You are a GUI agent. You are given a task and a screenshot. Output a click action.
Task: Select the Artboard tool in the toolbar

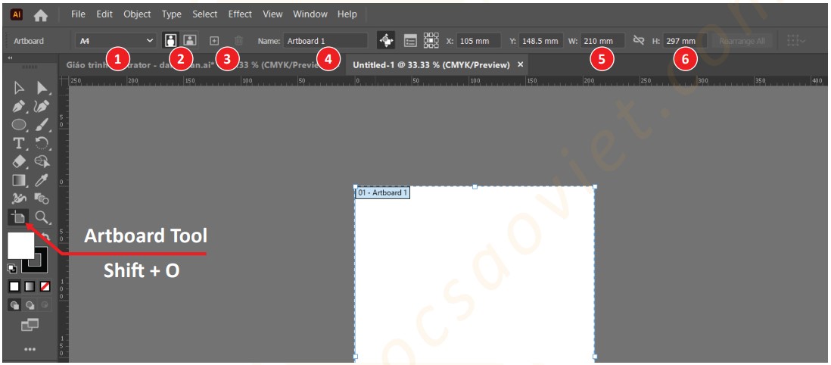[x=17, y=219]
